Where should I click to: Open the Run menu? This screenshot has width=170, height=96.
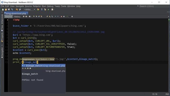click(x=44, y=6)
